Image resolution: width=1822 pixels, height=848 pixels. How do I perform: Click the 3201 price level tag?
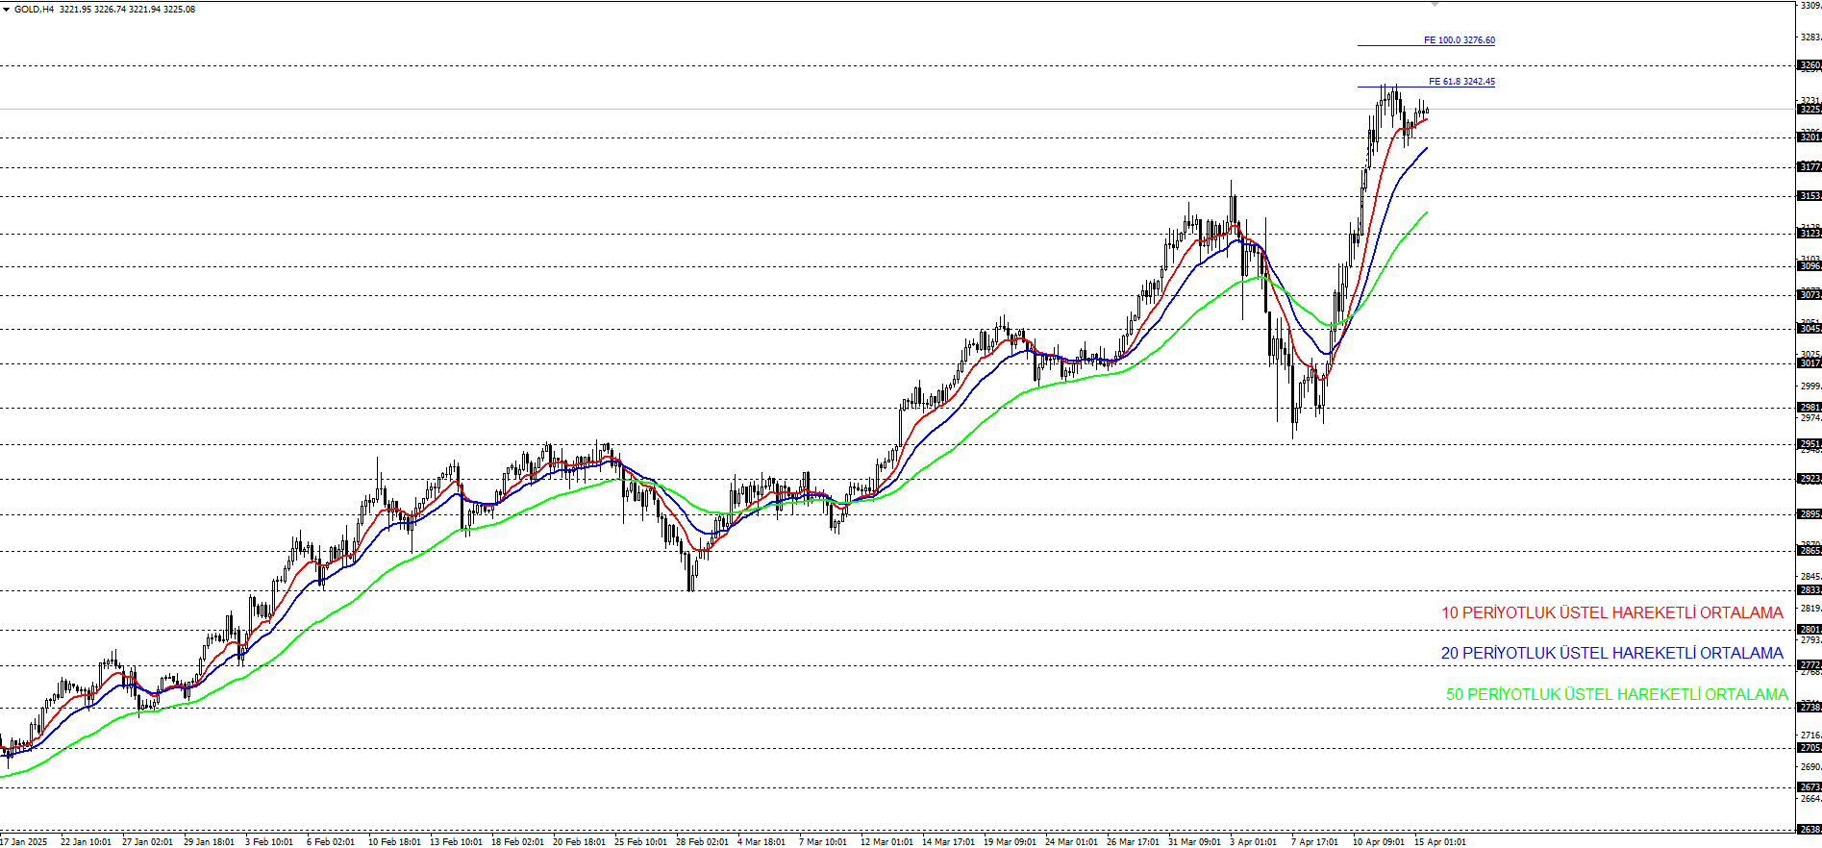[x=1810, y=137]
